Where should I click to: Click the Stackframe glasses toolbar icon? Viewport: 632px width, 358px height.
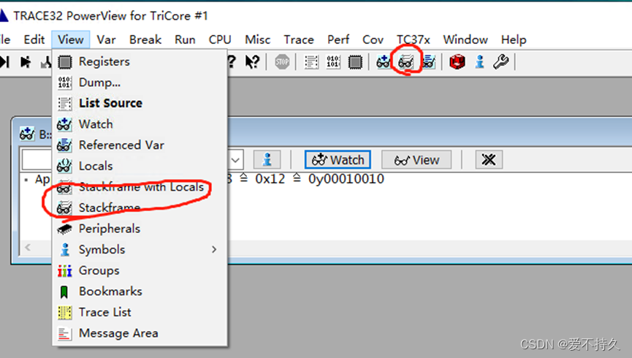point(406,61)
